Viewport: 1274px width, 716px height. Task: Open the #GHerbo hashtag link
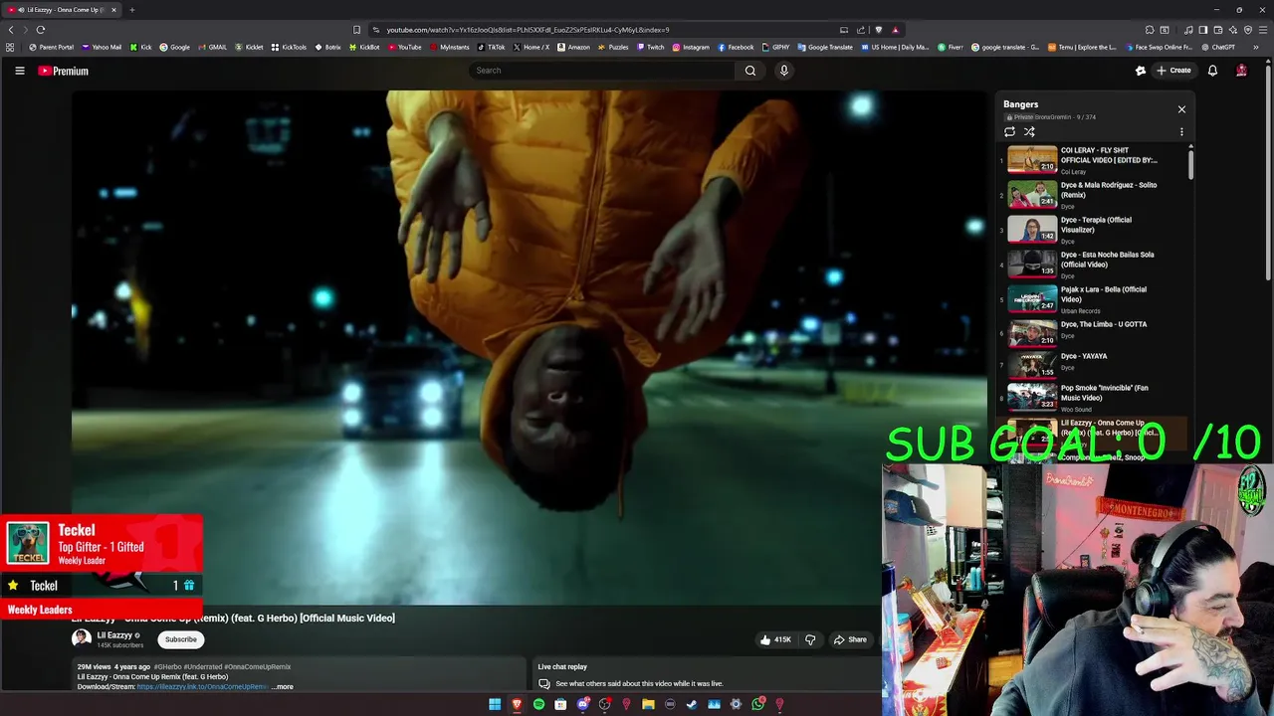click(x=167, y=667)
